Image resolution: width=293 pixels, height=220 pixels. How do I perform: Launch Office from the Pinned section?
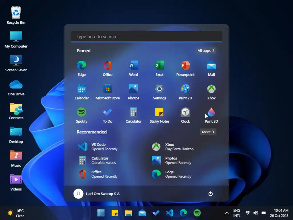(x=108, y=68)
